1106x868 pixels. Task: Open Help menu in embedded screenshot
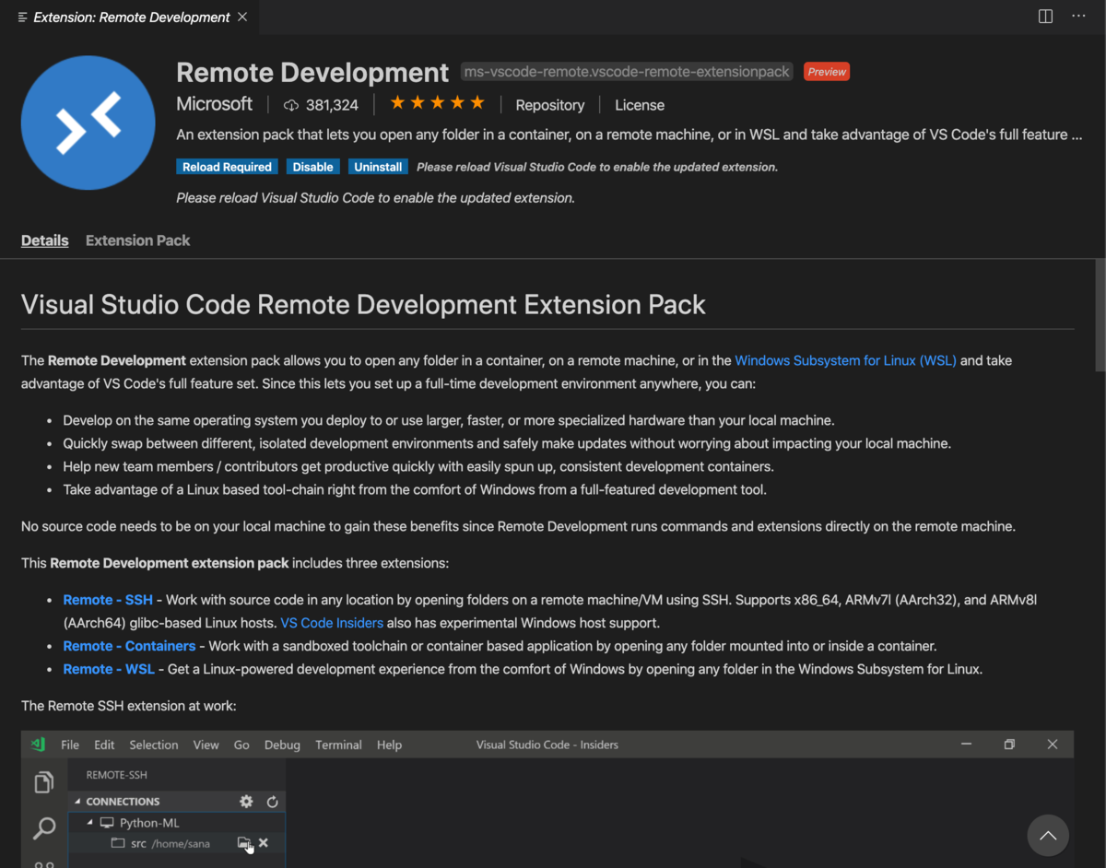(389, 745)
